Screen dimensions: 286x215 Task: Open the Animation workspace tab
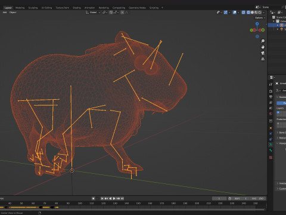tap(89, 8)
